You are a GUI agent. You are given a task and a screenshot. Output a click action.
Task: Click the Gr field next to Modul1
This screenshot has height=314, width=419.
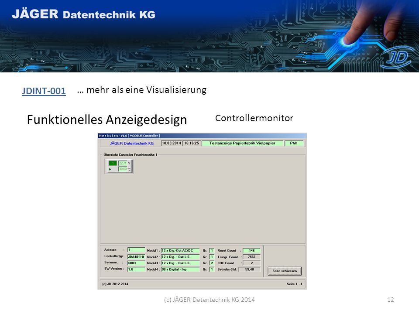[x=212, y=251]
